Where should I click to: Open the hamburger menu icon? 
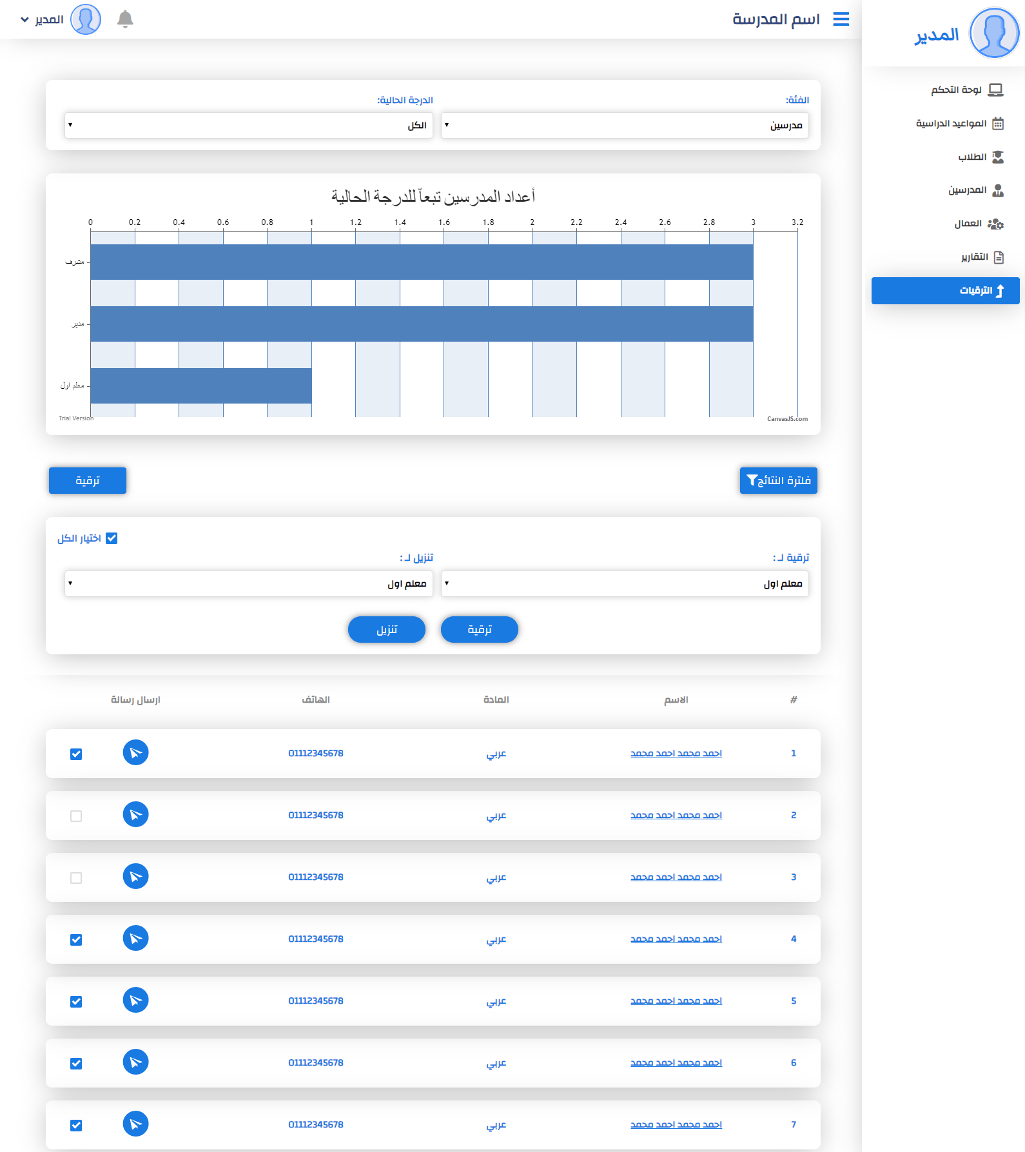(841, 19)
